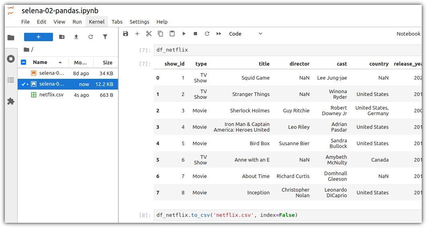Save the notebook with the disk icon

[x=126, y=34]
